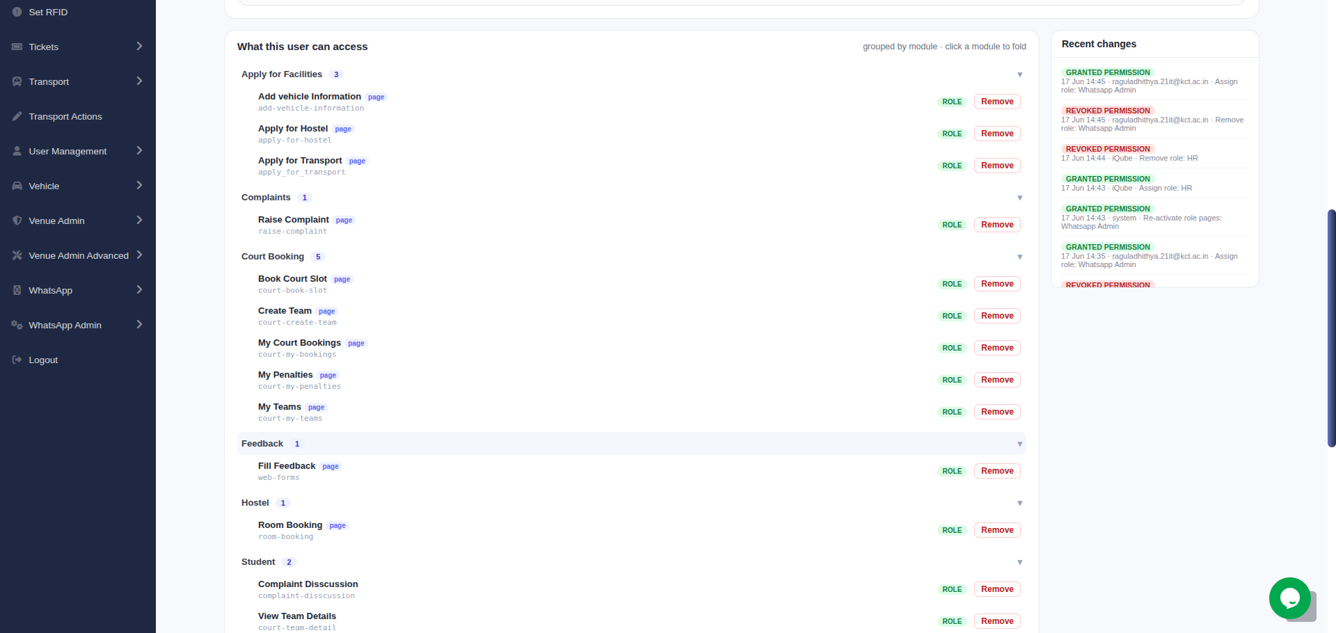This screenshot has width=1336, height=633.
Task: Expand the Tickets submenu chevron
Action: (x=139, y=46)
